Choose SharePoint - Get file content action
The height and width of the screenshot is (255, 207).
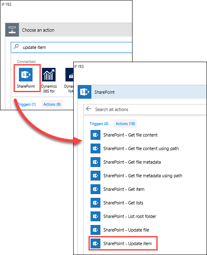130,135
